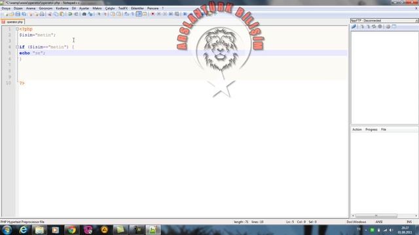
Task: Click the Dos\Windows line ending field in status bar
Action: pos(356,222)
